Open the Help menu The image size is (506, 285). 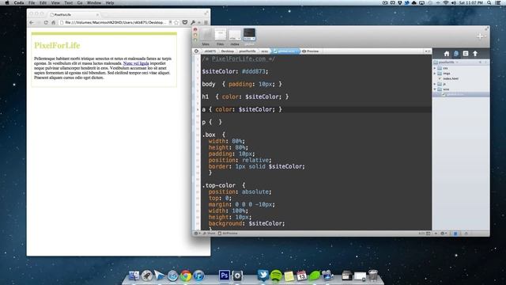[110, 3]
